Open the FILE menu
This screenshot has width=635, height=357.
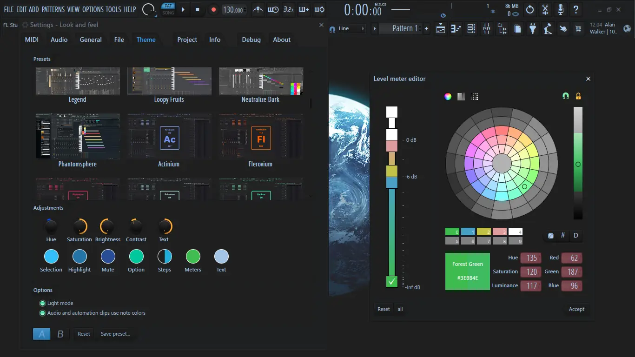[9, 9]
